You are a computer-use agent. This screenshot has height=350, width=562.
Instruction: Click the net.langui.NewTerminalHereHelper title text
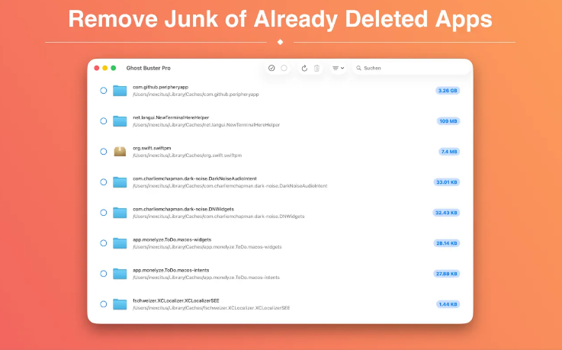click(171, 117)
